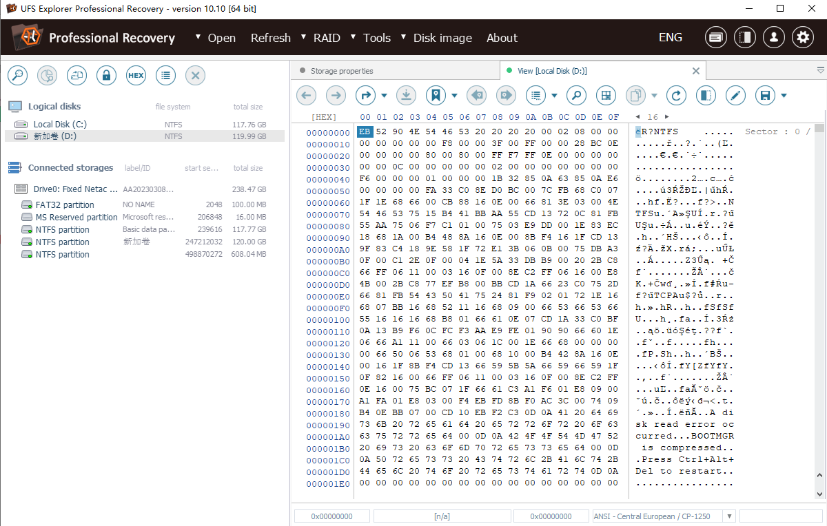Click the bookmark position icon in hex toolbar
827x526 pixels.
(435, 96)
